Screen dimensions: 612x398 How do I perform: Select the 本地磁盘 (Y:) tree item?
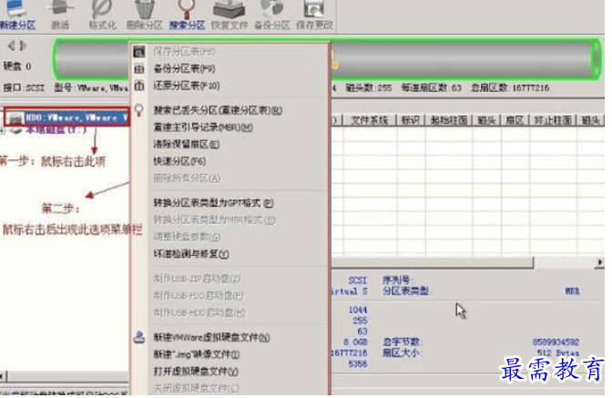(x=56, y=129)
